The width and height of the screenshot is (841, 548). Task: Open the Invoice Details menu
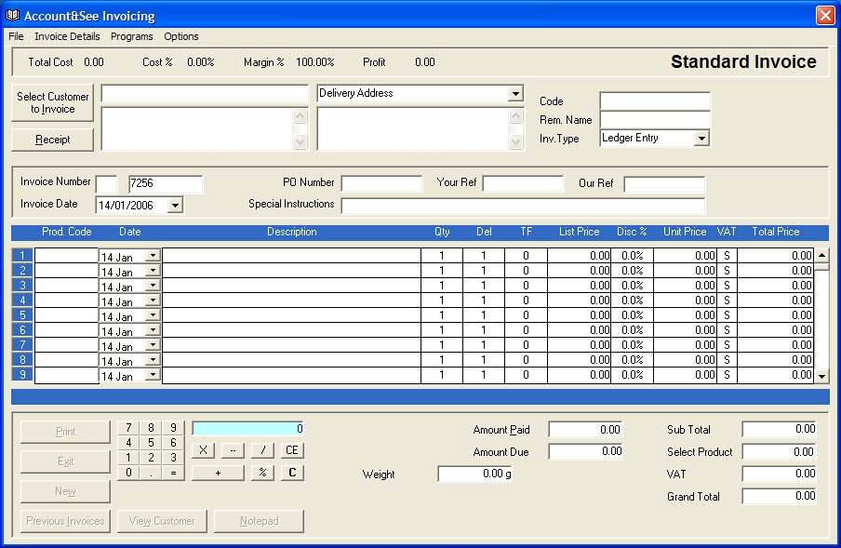tap(67, 36)
